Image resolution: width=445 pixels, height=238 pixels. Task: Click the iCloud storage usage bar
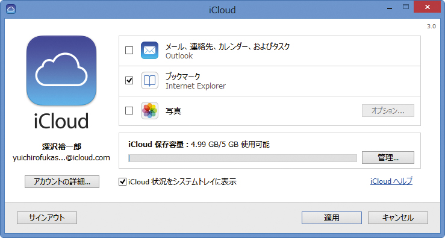click(x=243, y=158)
